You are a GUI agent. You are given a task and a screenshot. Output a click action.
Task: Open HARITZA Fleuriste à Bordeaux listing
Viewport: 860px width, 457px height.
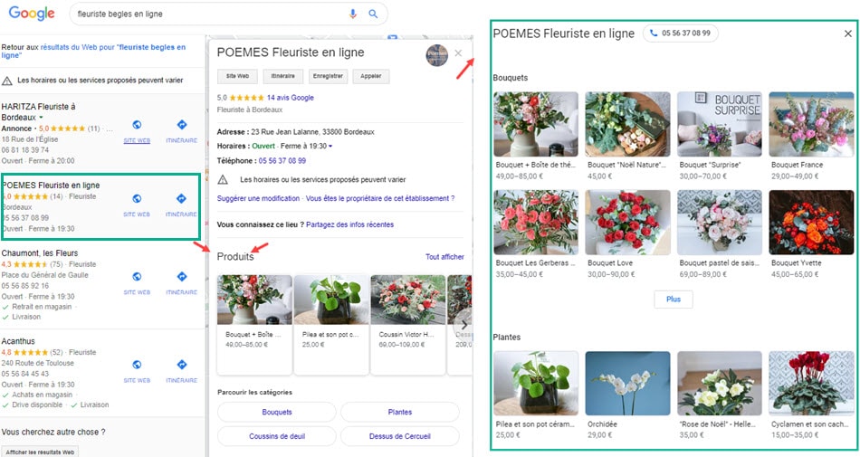[x=38, y=112]
